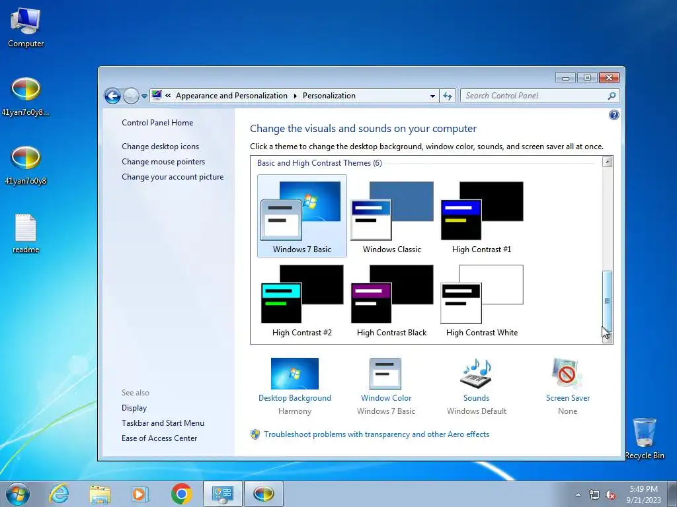Select the High Contrast Black theme
This screenshot has width=677, height=507.
click(x=392, y=300)
